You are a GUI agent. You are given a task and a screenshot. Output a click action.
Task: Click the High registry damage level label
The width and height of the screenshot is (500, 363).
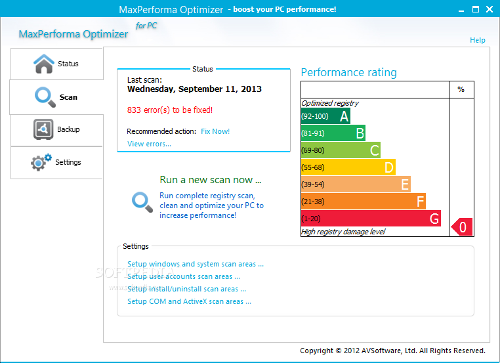click(x=343, y=232)
